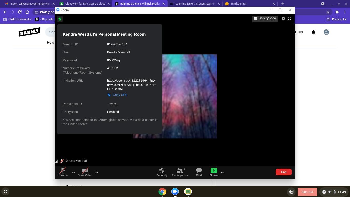Close the Brainly tab
This screenshot has width=350, height=197.
164,4
